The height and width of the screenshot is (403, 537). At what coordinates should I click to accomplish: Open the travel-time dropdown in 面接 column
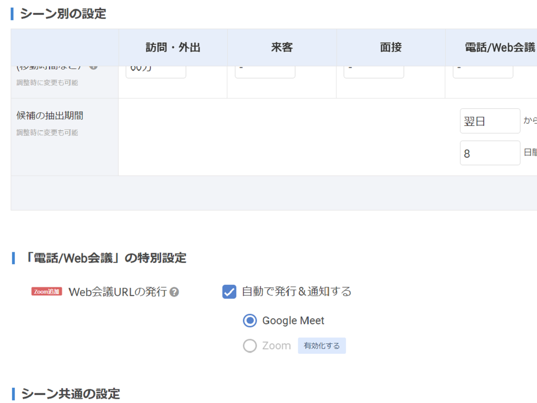[x=374, y=72]
